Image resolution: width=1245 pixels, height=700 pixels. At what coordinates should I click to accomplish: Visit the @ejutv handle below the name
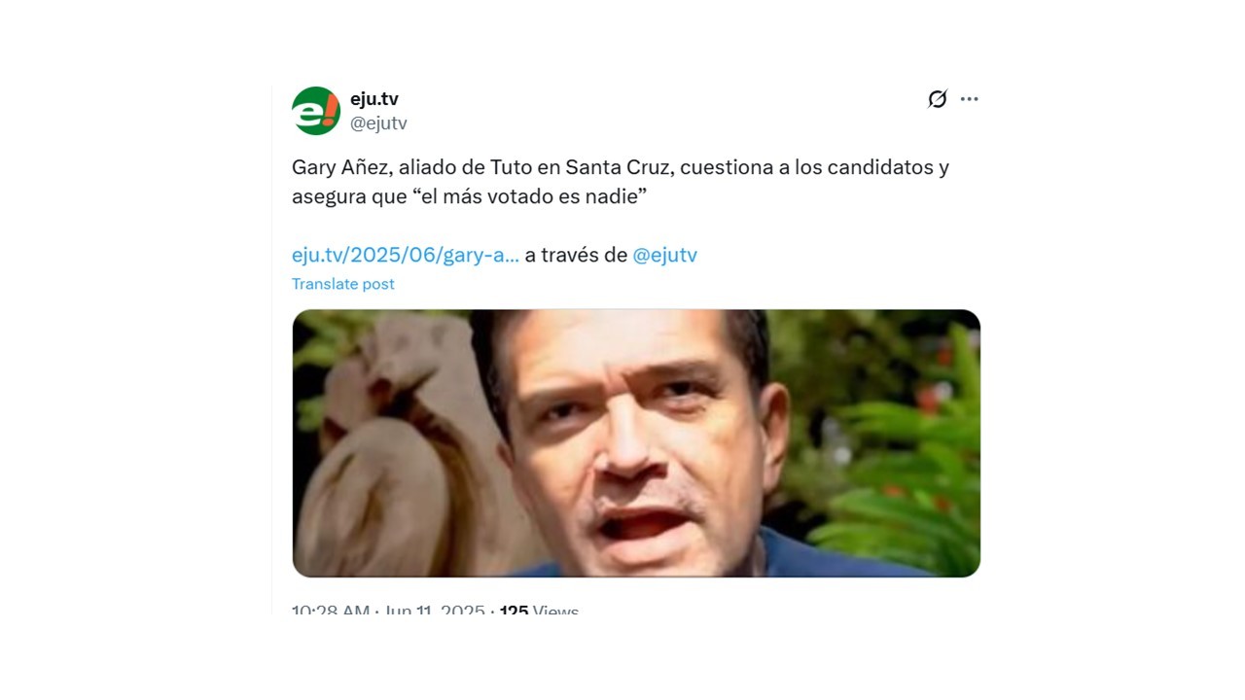378,123
